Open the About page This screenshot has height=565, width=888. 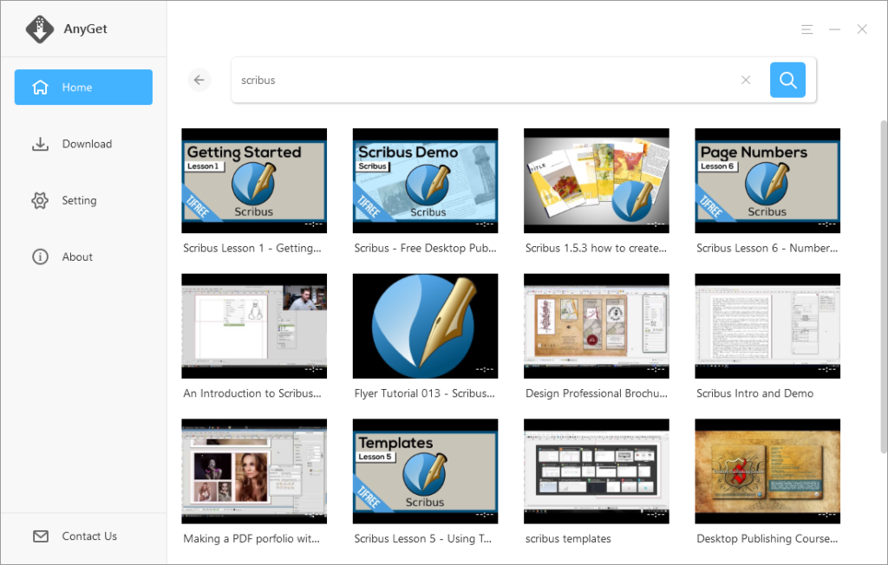tap(83, 257)
